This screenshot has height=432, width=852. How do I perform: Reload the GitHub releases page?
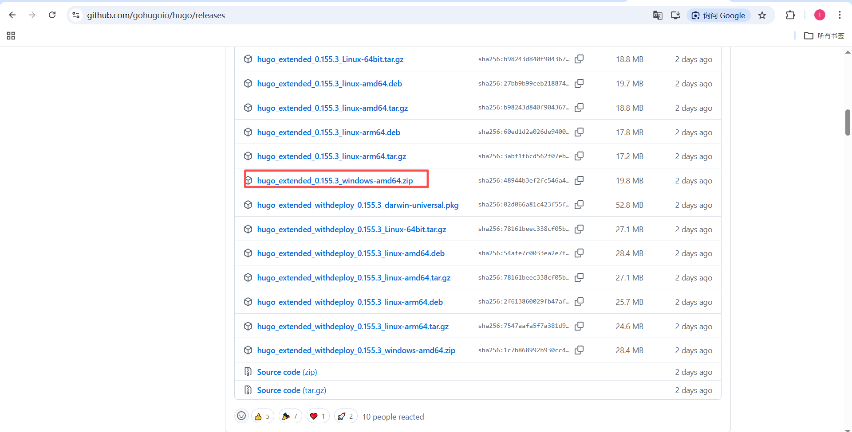(x=52, y=15)
